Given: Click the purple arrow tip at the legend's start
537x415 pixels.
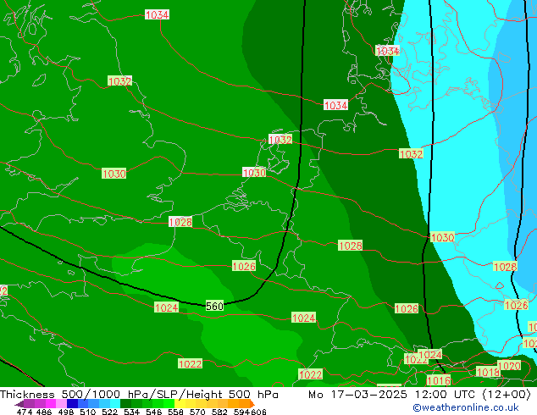Looking at the screenshot, I should (x=19, y=404).
